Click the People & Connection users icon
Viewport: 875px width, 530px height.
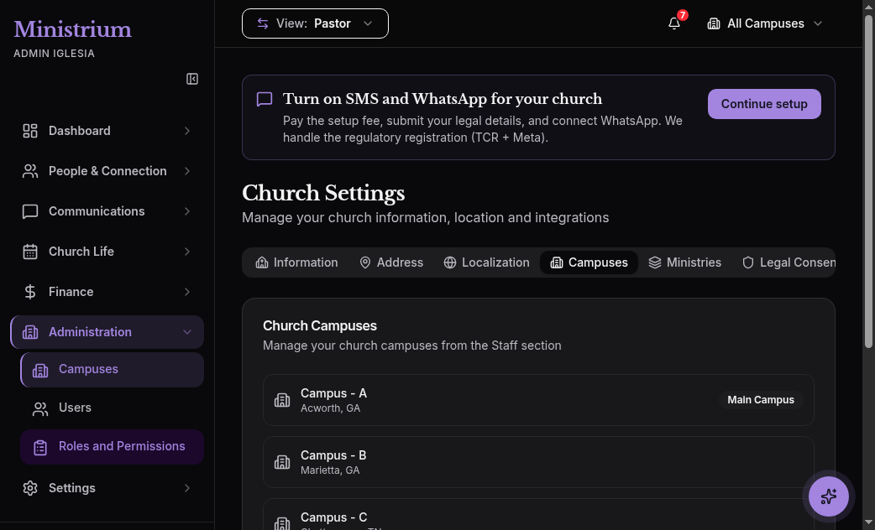click(x=30, y=171)
